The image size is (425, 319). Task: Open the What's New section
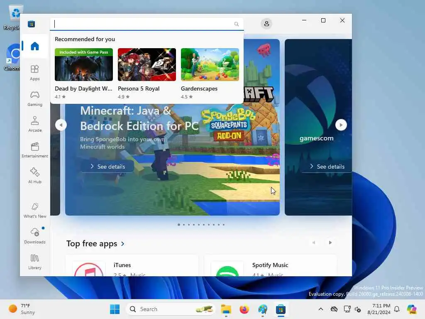(35, 210)
